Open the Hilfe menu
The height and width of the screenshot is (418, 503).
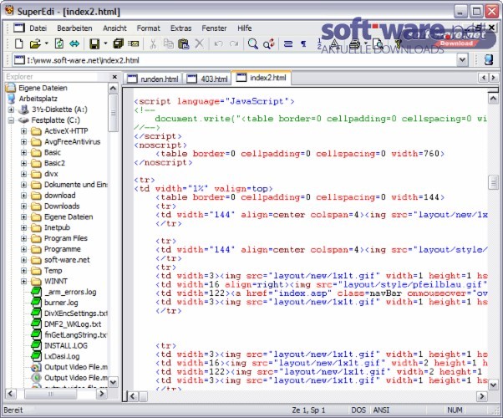coord(245,28)
